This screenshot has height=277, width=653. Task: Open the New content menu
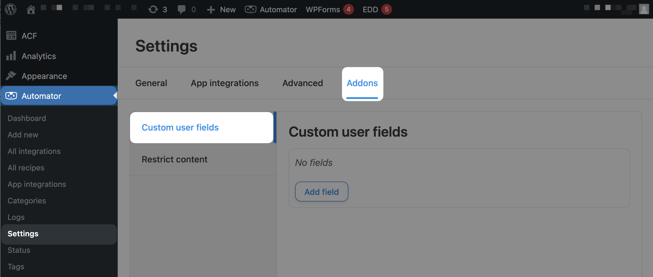(222, 10)
